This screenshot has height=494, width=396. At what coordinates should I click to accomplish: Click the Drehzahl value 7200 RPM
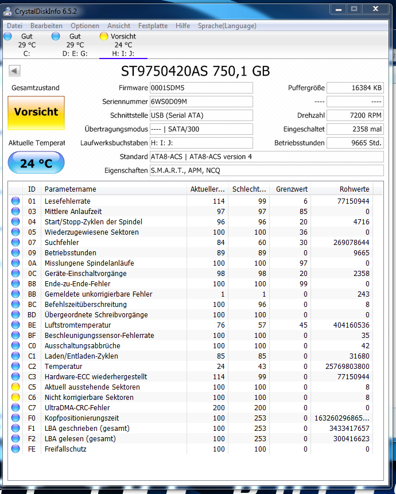point(355,115)
